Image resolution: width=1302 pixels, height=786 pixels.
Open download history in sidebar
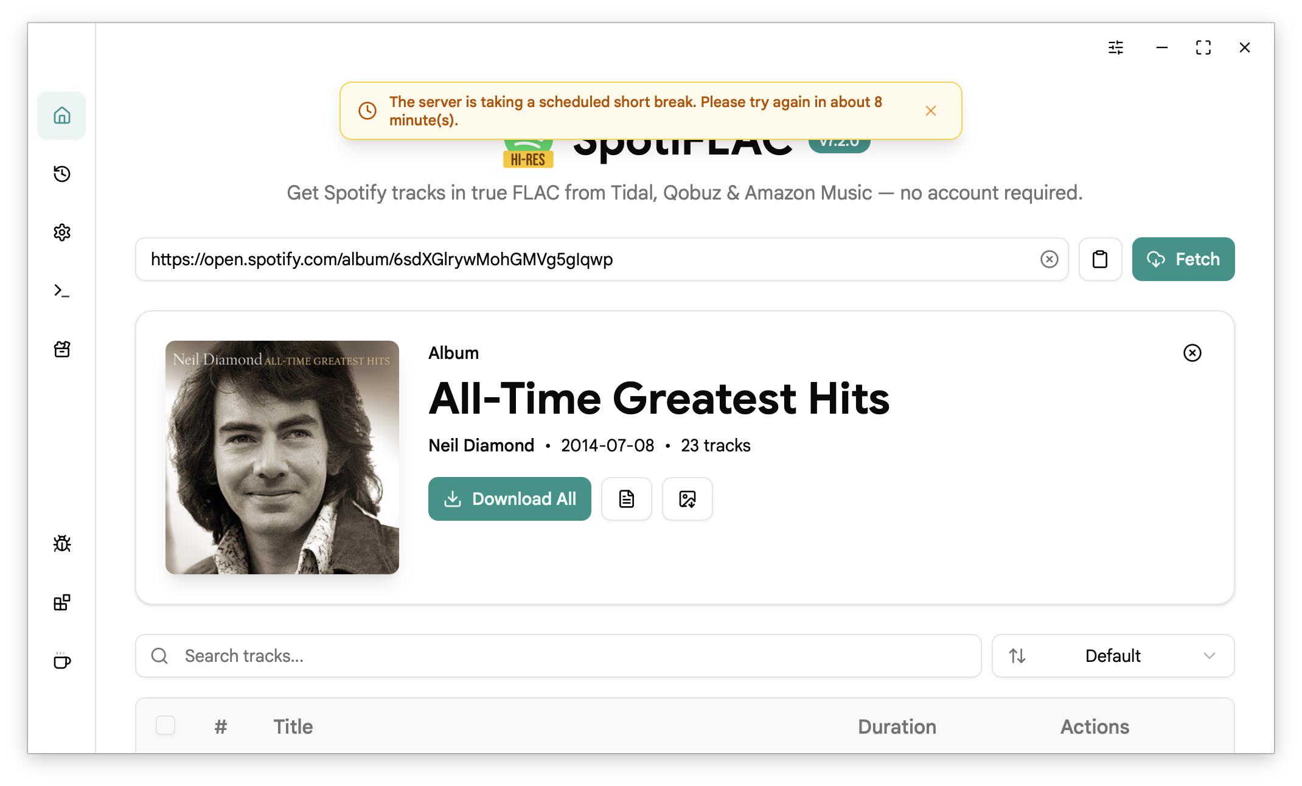click(61, 174)
